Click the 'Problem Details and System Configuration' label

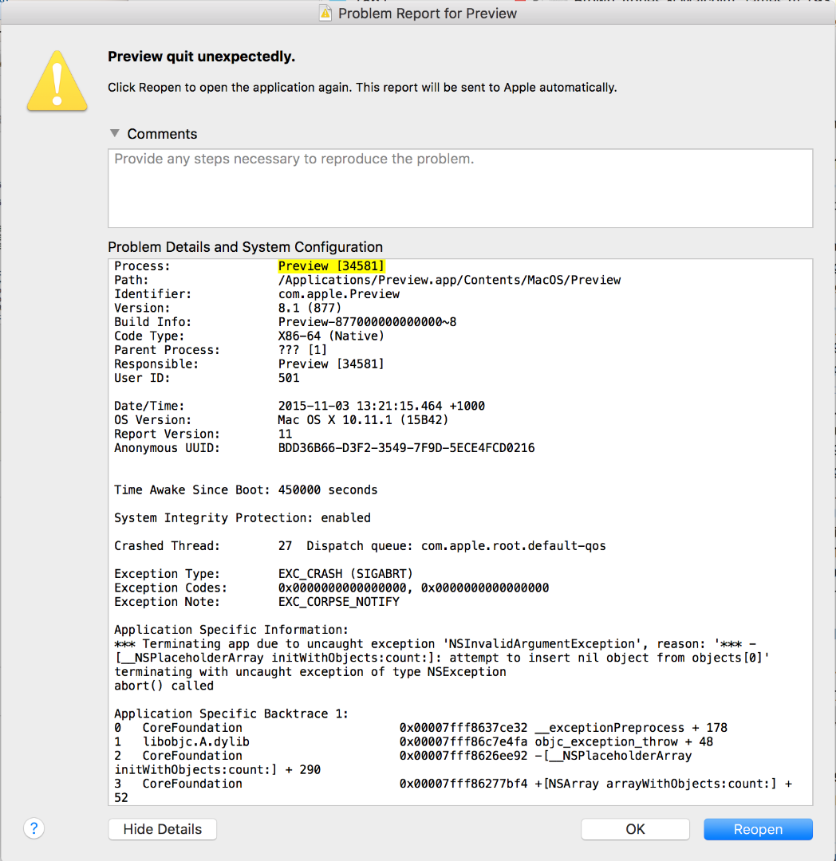click(245, 247)
